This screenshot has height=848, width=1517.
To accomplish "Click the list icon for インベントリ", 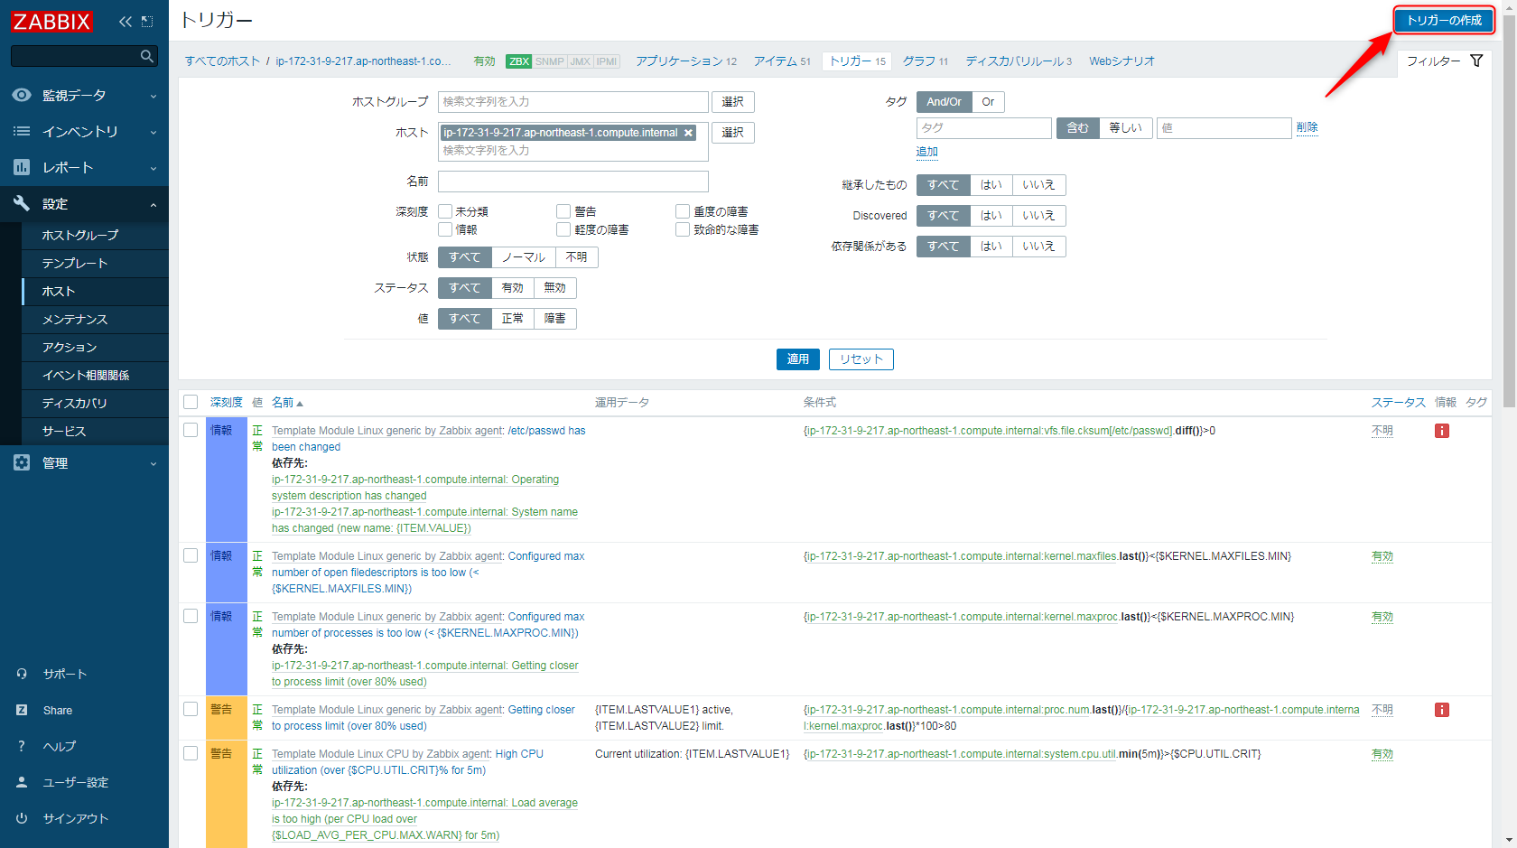I will pyautogui.click(x=22, y=131).
